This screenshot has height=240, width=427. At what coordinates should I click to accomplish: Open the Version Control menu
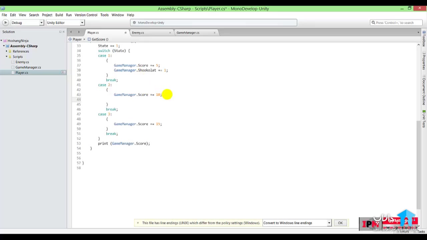(x=86, y=15)
